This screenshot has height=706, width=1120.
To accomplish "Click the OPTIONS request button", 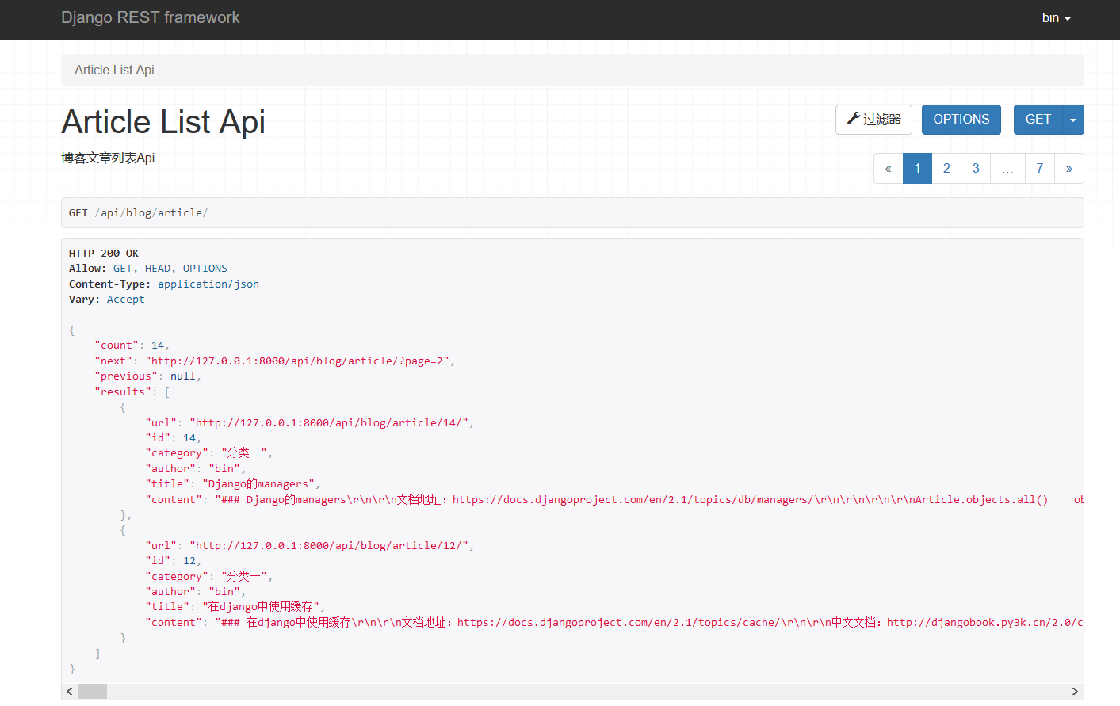I will [961, 120].
